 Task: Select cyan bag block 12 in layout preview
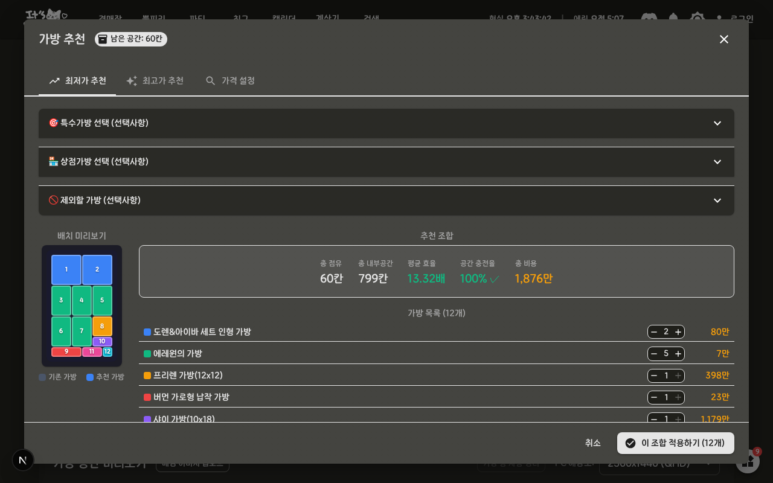107,352
